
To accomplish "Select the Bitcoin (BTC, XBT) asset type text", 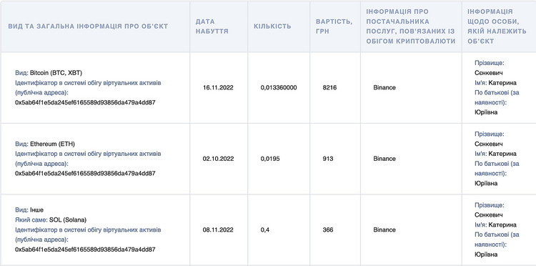I will pos(56,73).
